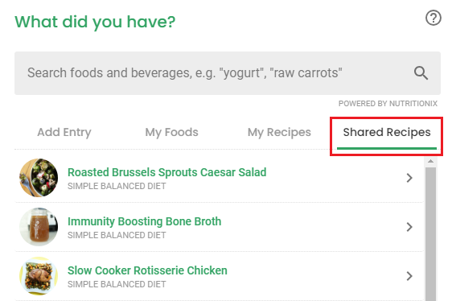Click the help question mark icon
The width and height of the screenshot is (452, 301).
point(433,18)
